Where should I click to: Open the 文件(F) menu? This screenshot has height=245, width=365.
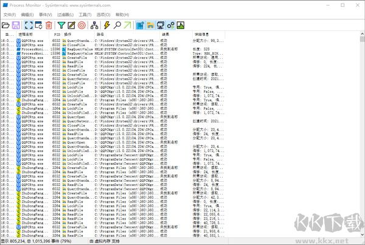pos(10,15)
